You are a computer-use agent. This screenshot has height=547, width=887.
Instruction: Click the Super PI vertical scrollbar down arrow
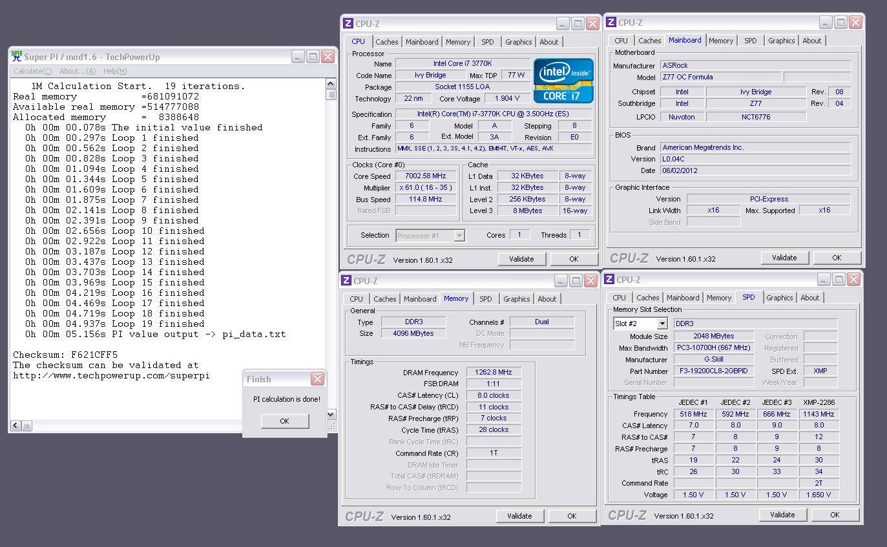tap(331, 415)
